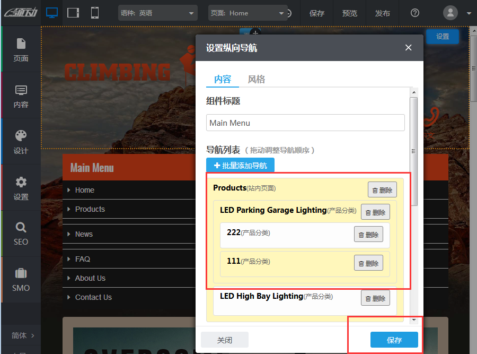Viewport: 477px width, 354px height.
Task: Open the SEO sidebar panel
Action: pyautogui.click(x=21, y=234)
